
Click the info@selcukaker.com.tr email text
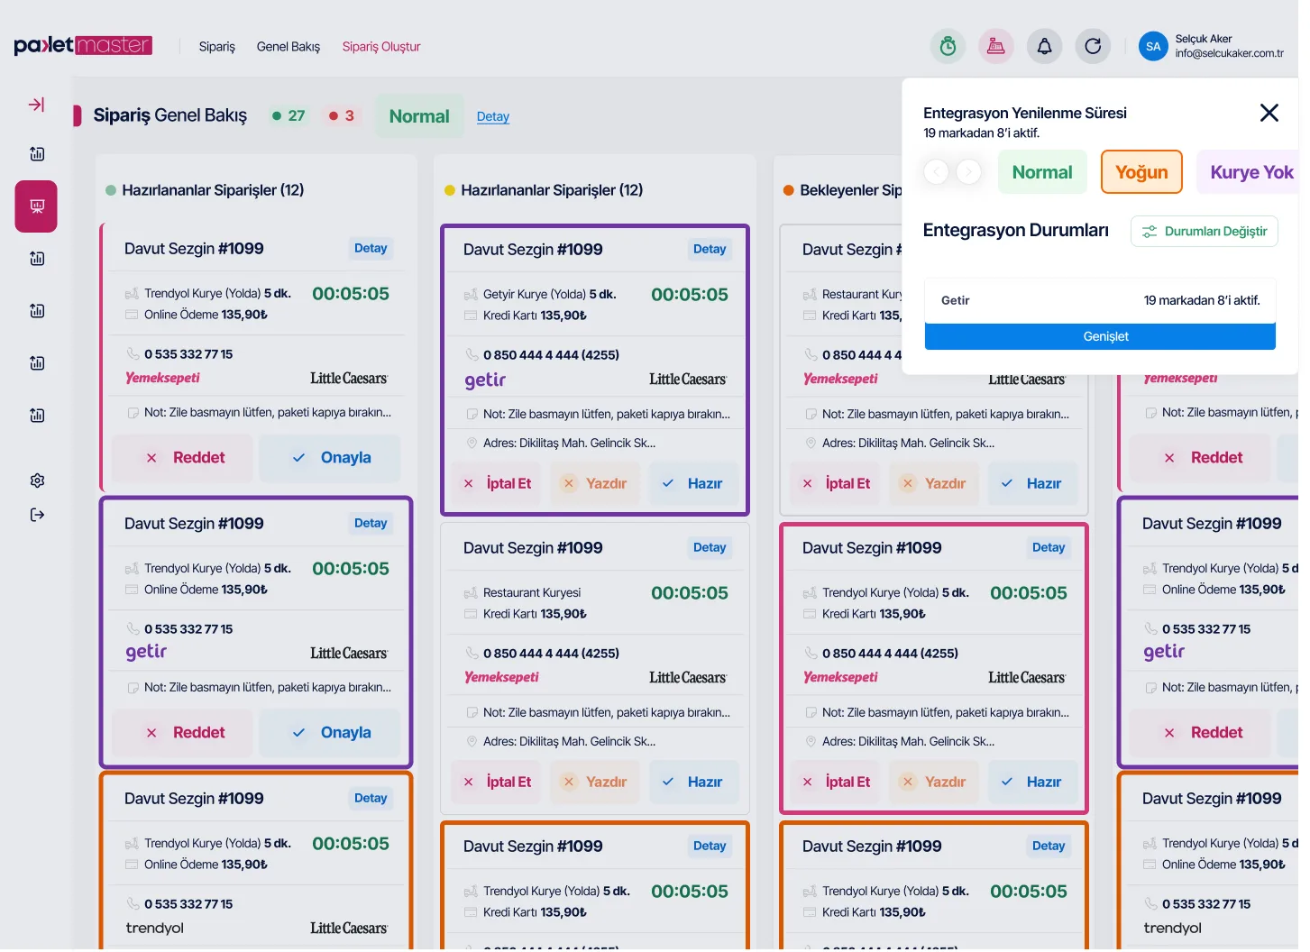(1230, 53)
